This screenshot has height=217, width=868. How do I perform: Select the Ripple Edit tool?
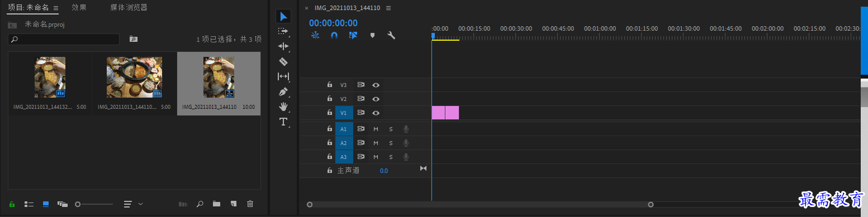[283, 46]
